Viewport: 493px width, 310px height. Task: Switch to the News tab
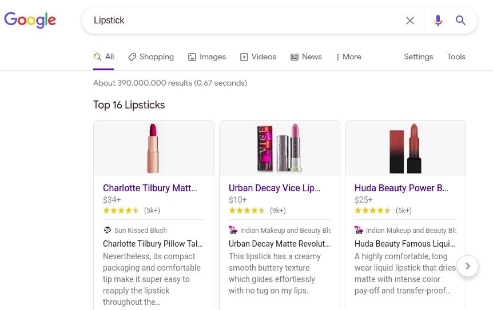click(x=306, y=57)
